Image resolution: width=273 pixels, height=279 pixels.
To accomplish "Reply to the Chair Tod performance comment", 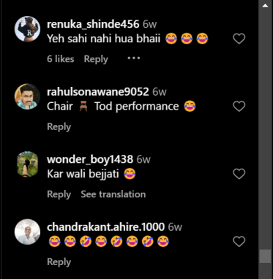I will 59,127.
